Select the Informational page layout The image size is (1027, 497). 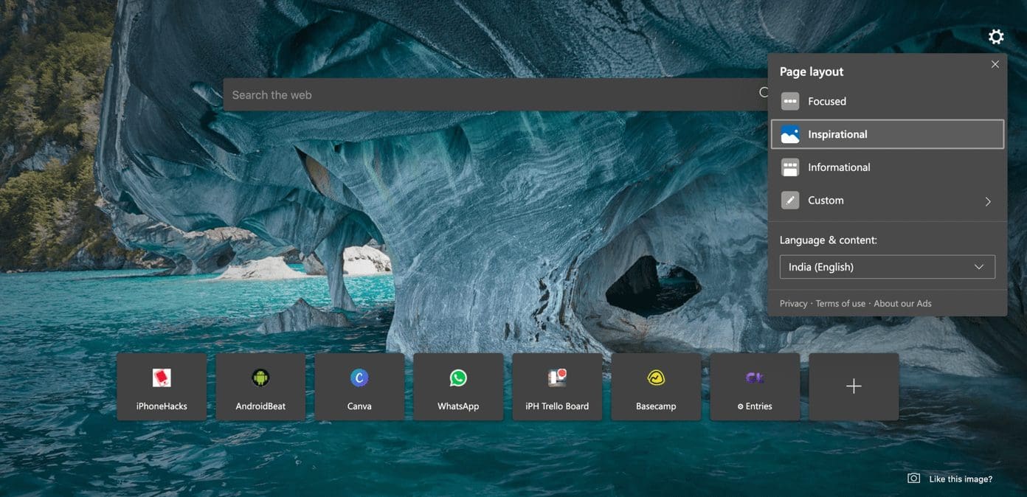tap(888, 167)
